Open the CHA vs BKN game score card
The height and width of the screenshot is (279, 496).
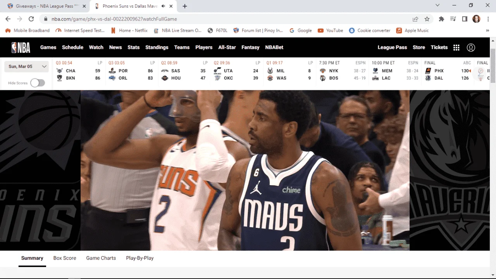[x=79, y=71]
